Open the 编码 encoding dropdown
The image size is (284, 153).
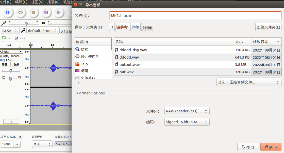pyautogui.click(x=187, y=122)
